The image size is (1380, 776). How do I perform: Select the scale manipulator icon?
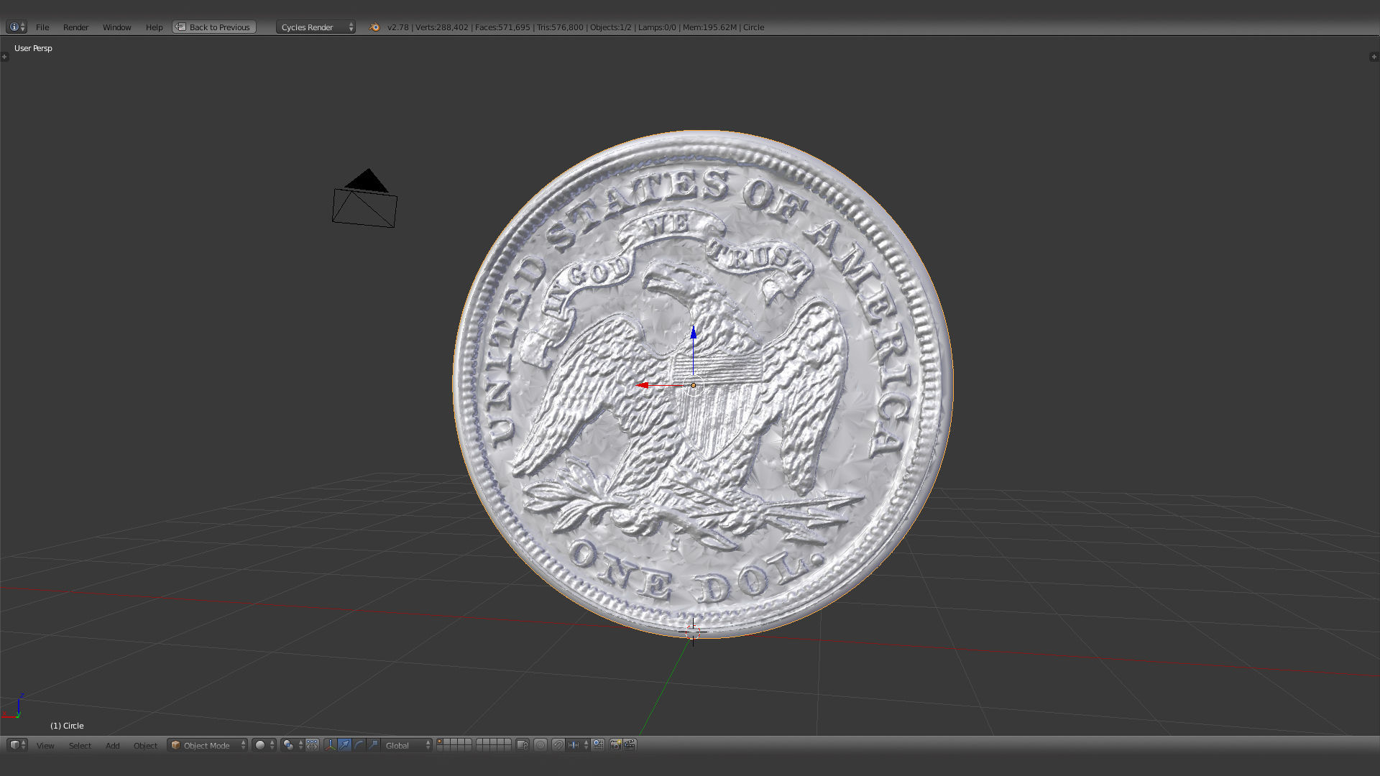point(373,745)
